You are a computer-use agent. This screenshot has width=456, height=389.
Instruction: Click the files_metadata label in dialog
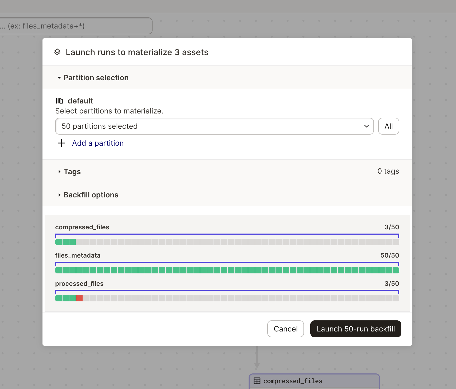point(78,255)
